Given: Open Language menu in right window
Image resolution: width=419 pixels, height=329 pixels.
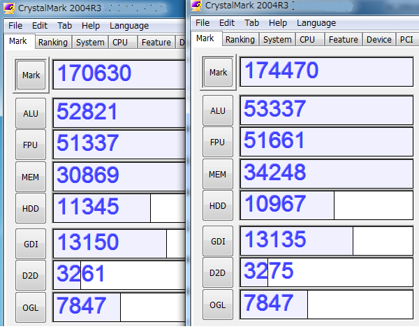Looking at the screenshot, I should (x=316, y=23).
